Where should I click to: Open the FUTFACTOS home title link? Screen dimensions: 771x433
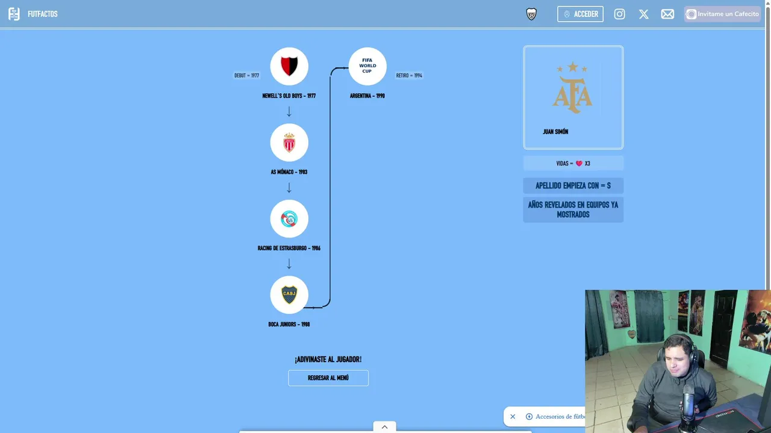[x=43, y=14]
